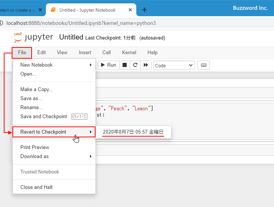The image size is (274, 207).
Task: Open the Help menu
Action: click(152, 53)
